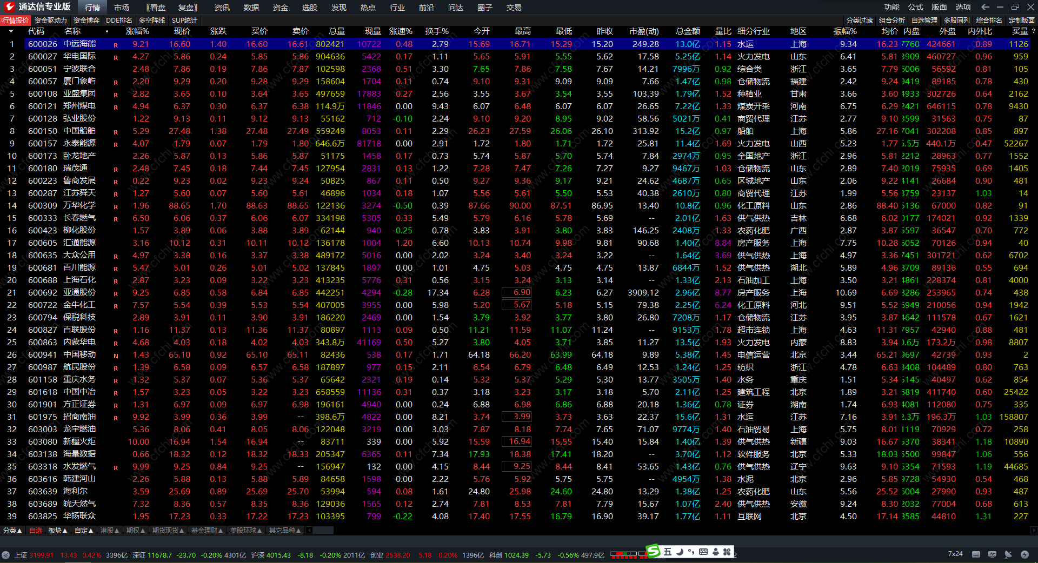
Task: Sort by the 涨幅% column header
Action: tap(137, 31)
